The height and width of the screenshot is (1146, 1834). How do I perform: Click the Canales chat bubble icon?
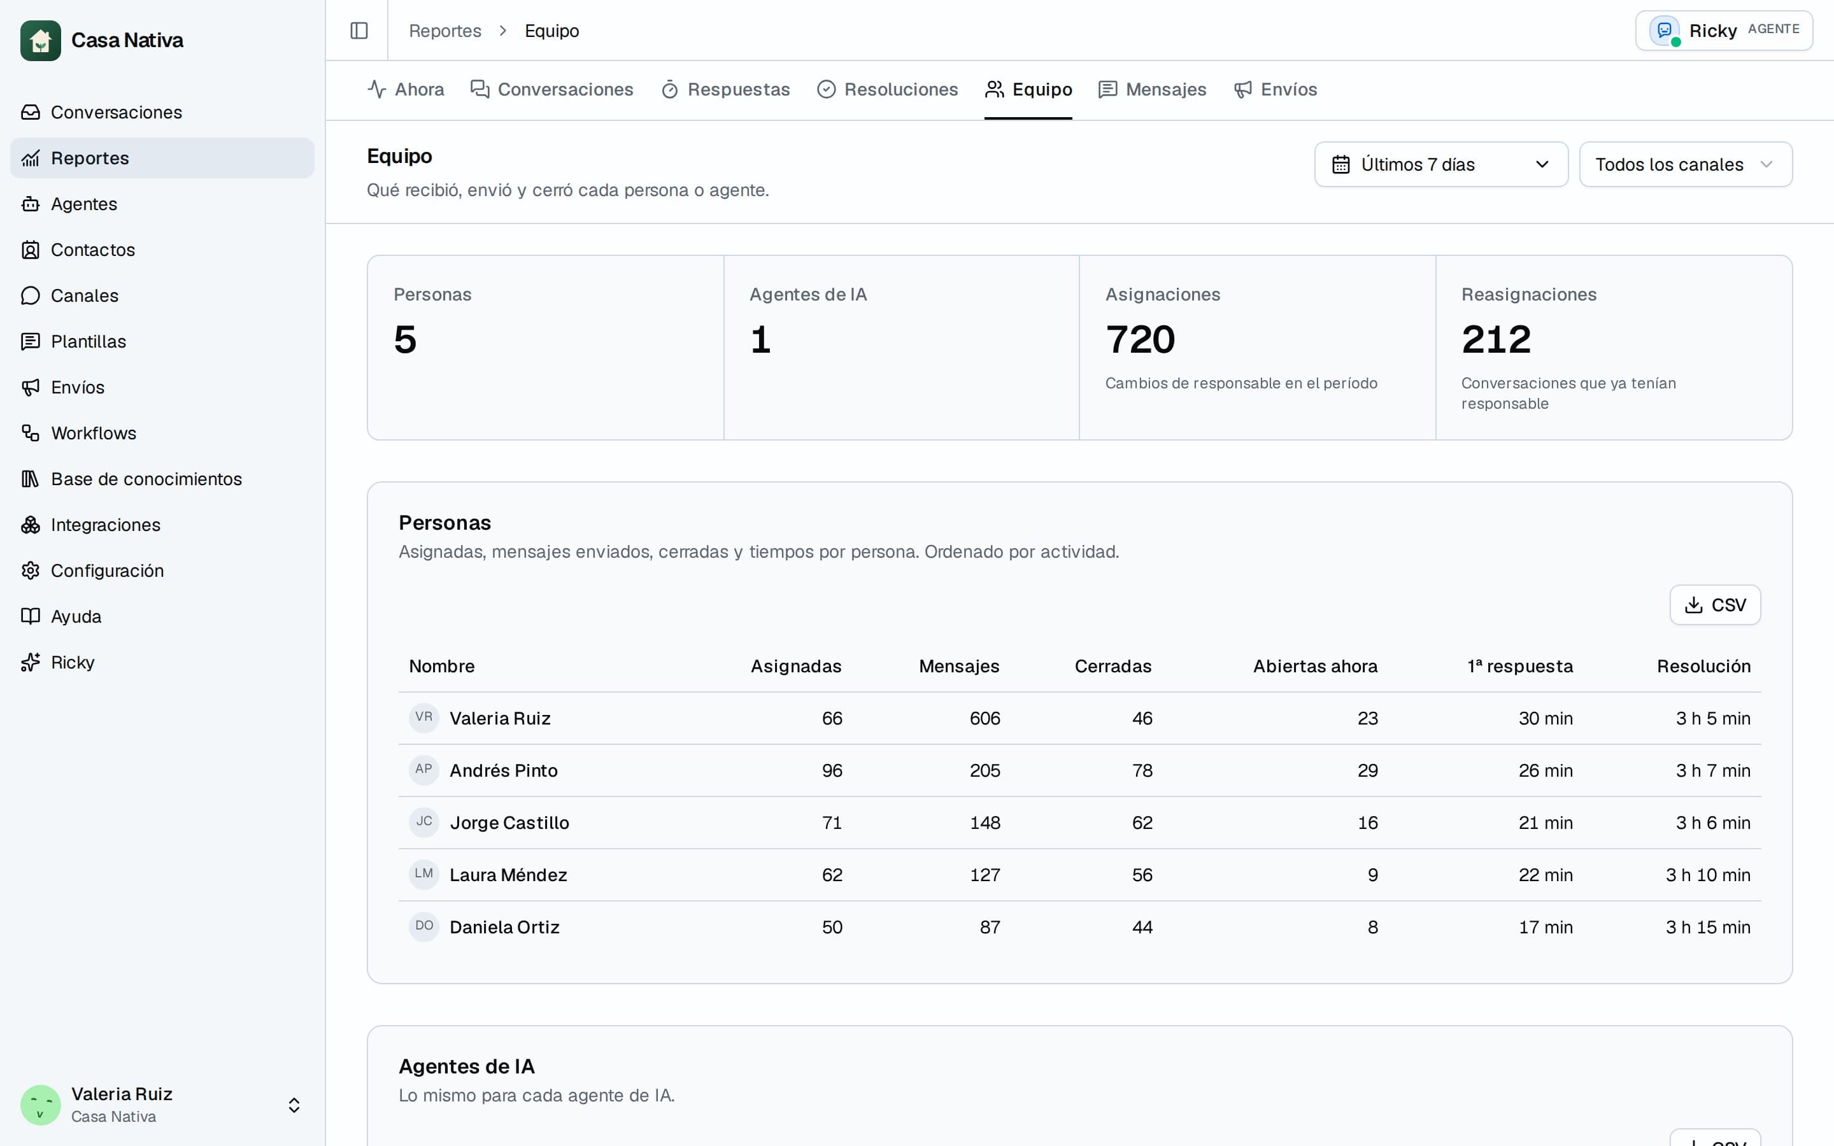tap(31, 295)
